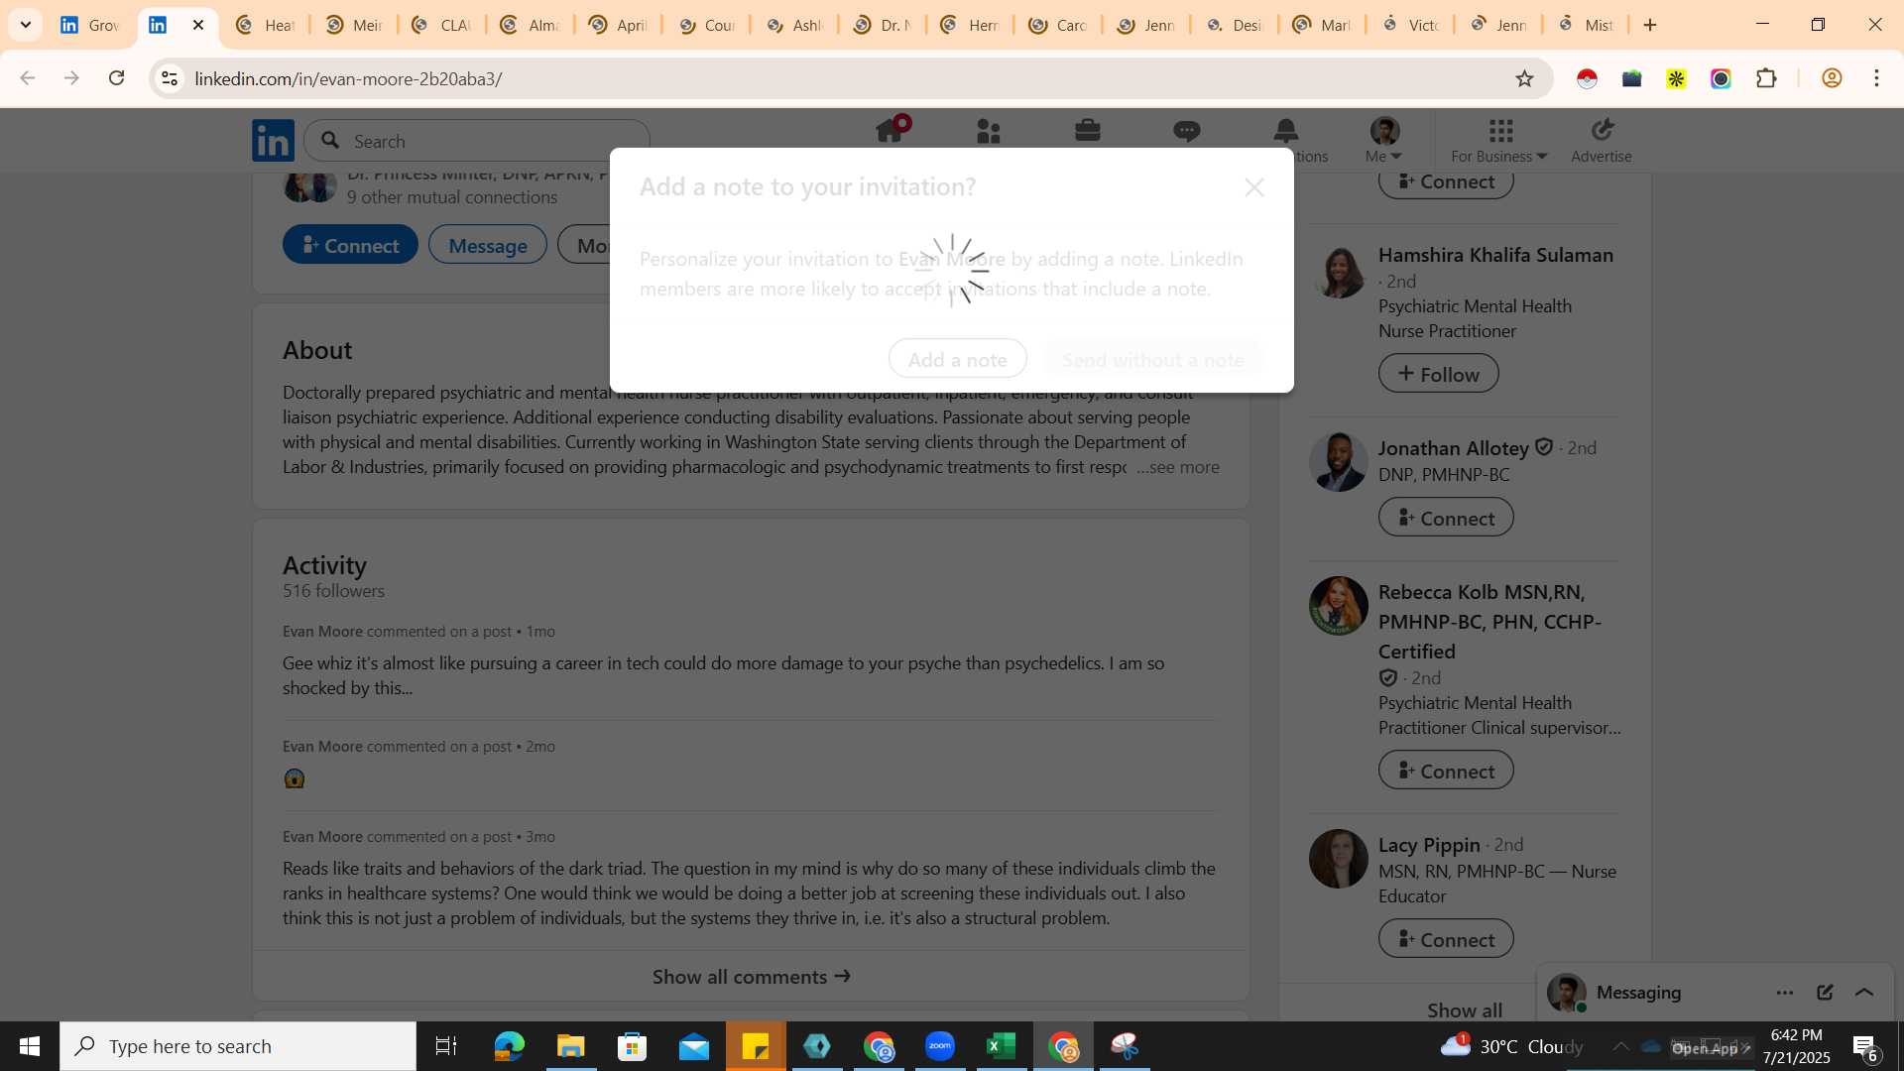Connect with Jonathan Allotey

pyautogui.click(x=1446, y=518)
